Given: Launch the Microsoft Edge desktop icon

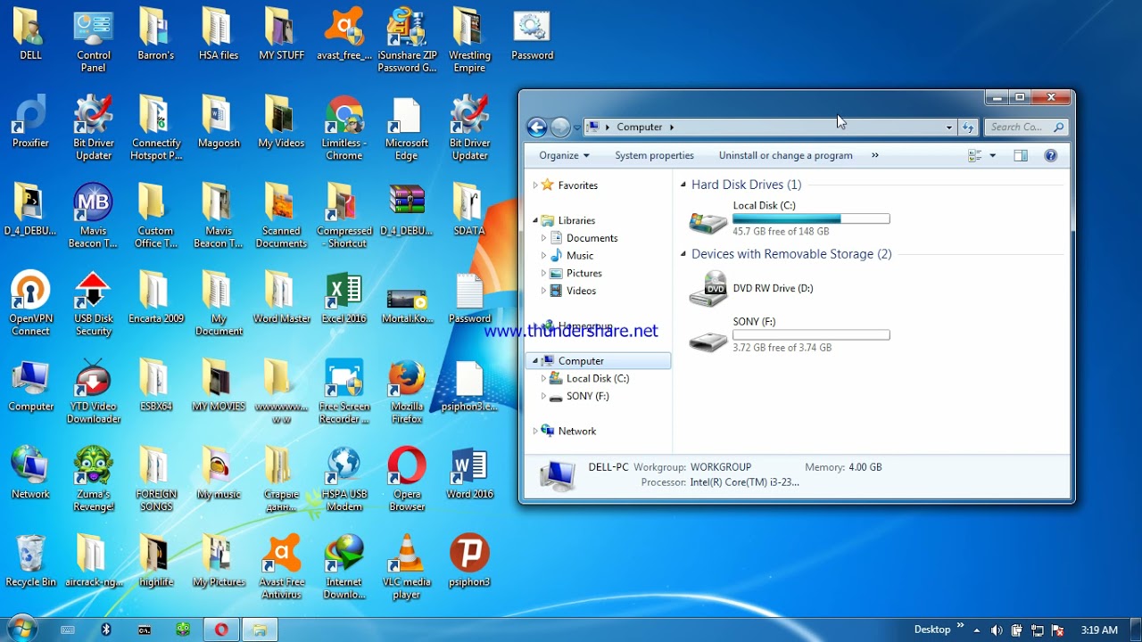Looking at the screenshot, I should pos(406,128).
